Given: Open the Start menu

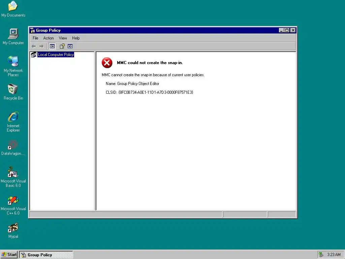Looking at the screenshot, I should [9, 255].
